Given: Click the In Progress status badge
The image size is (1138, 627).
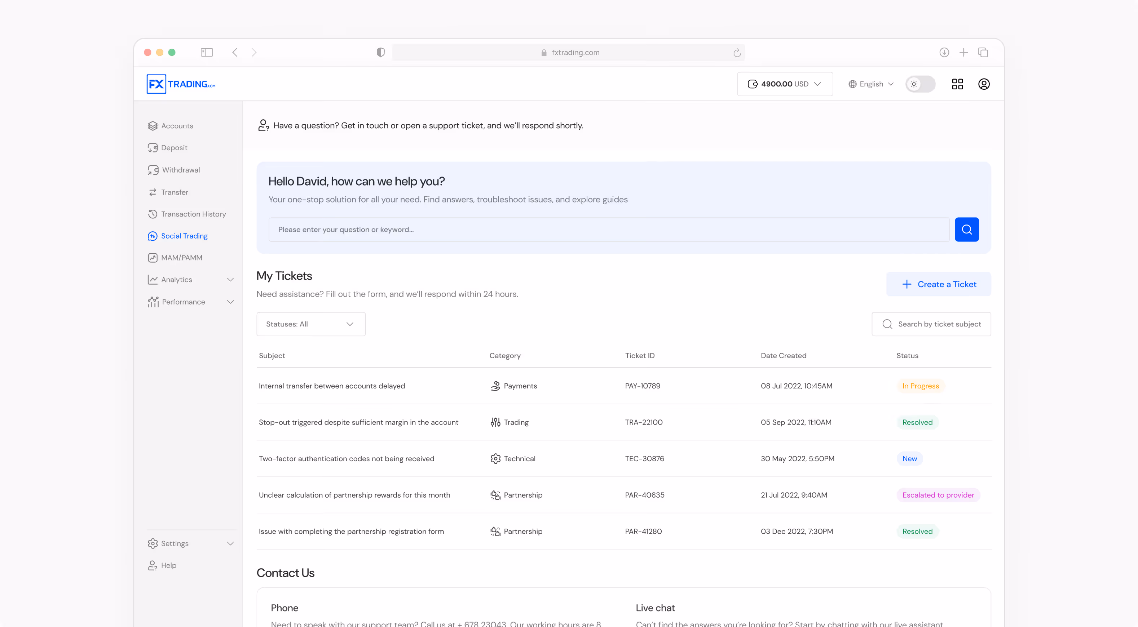Looking at the screenshot, I should [921, 386].
